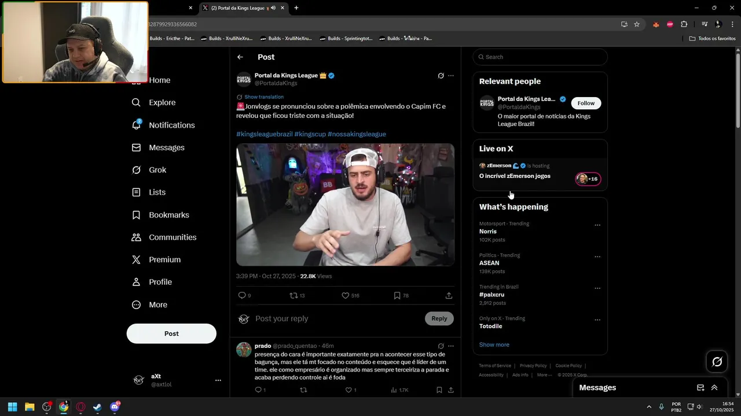Go back using the Post header arrow
The image size is (741, 416).
(240, 57)
